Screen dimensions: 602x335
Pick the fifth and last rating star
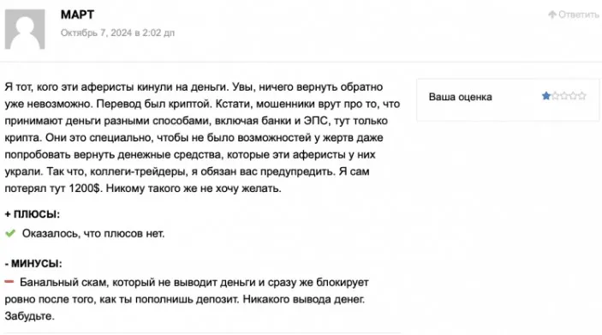pyautogui.click(x=582, y=96)
